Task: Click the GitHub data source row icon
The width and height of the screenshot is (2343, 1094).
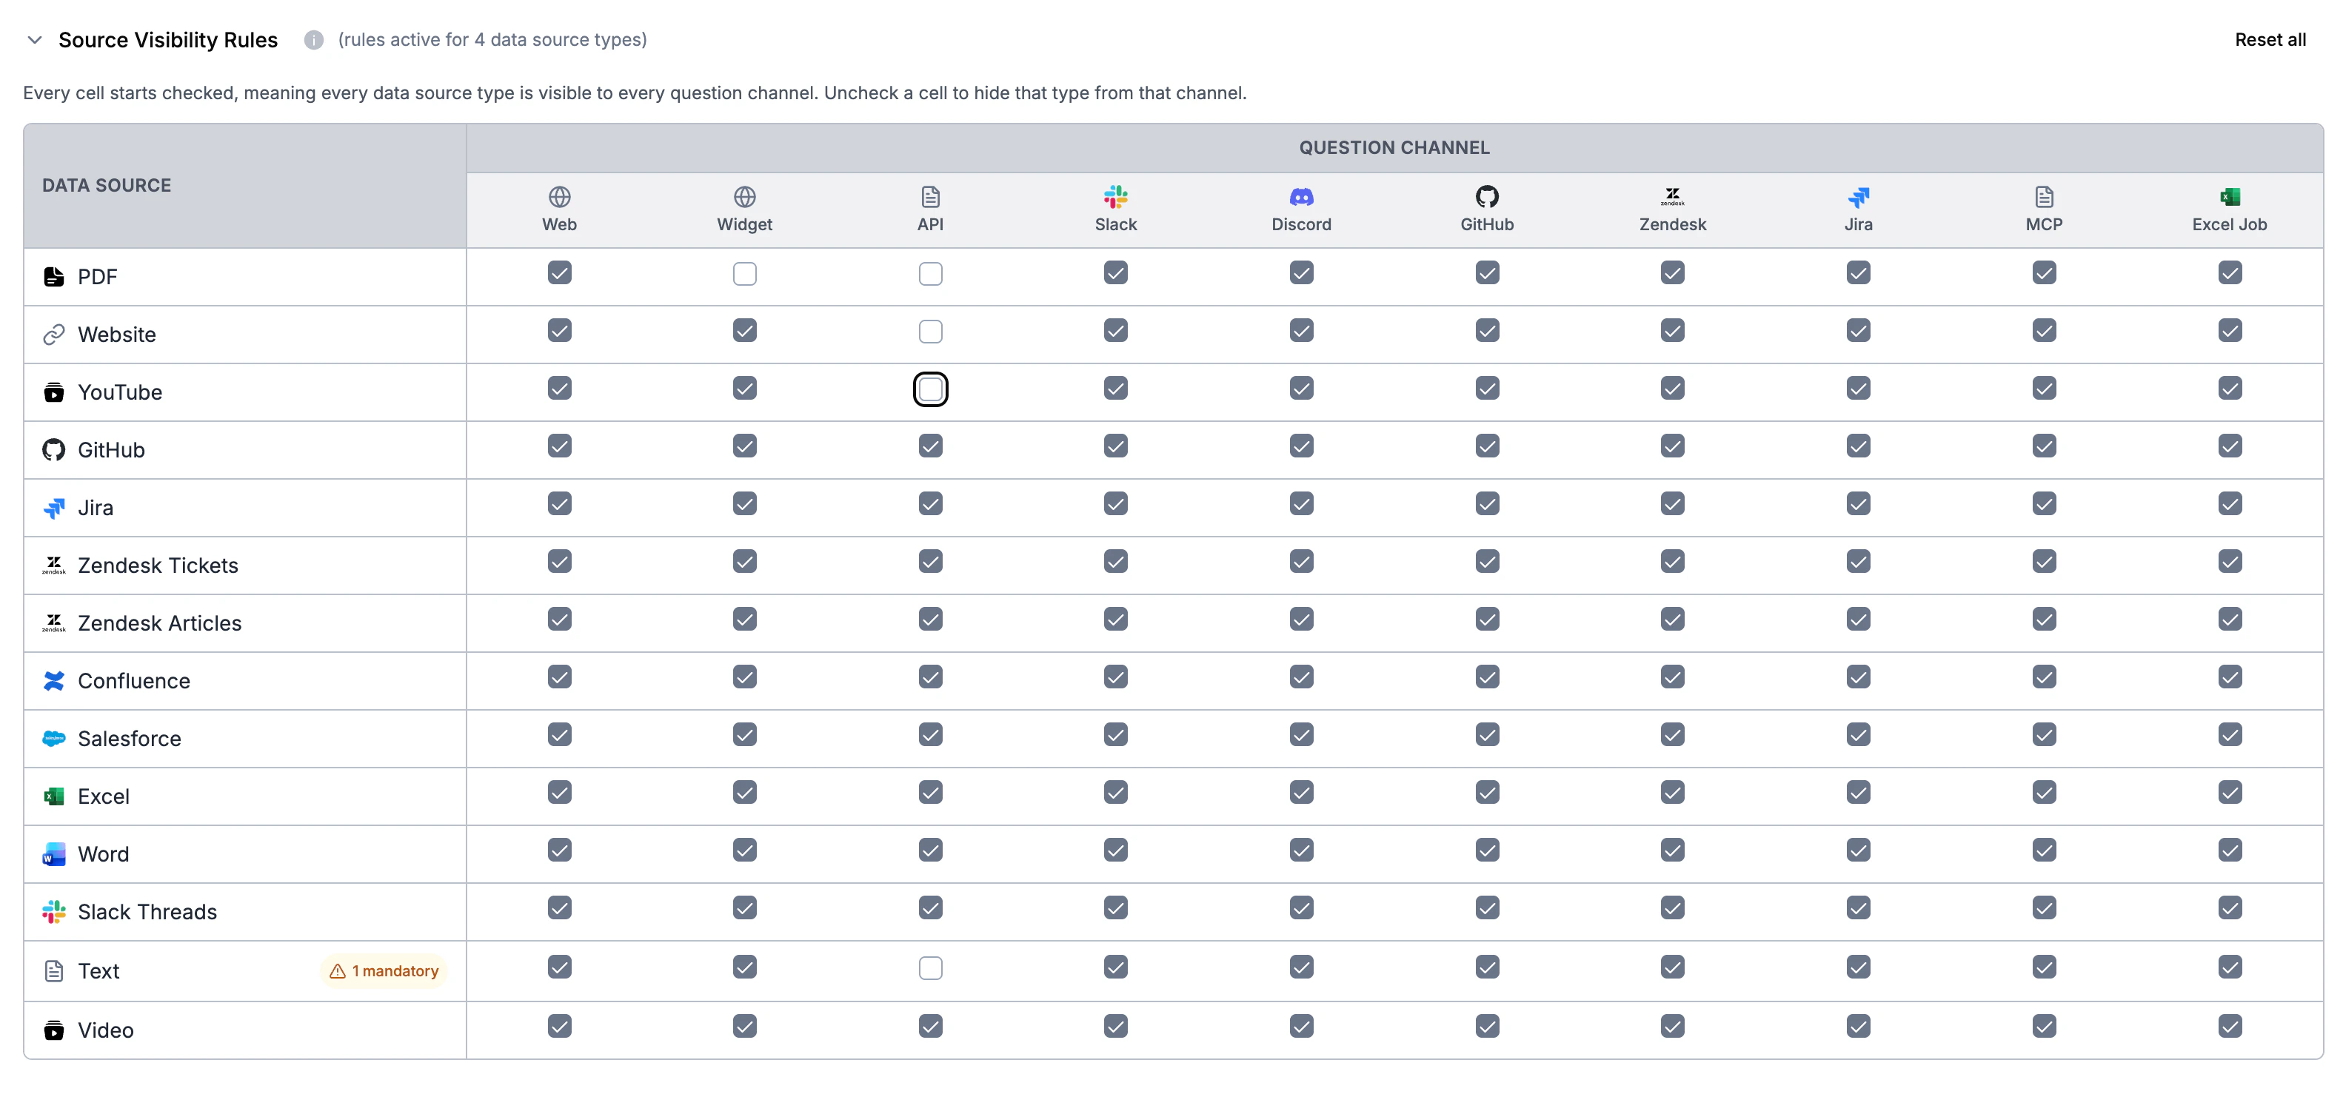Action: [x=53, y=450]
